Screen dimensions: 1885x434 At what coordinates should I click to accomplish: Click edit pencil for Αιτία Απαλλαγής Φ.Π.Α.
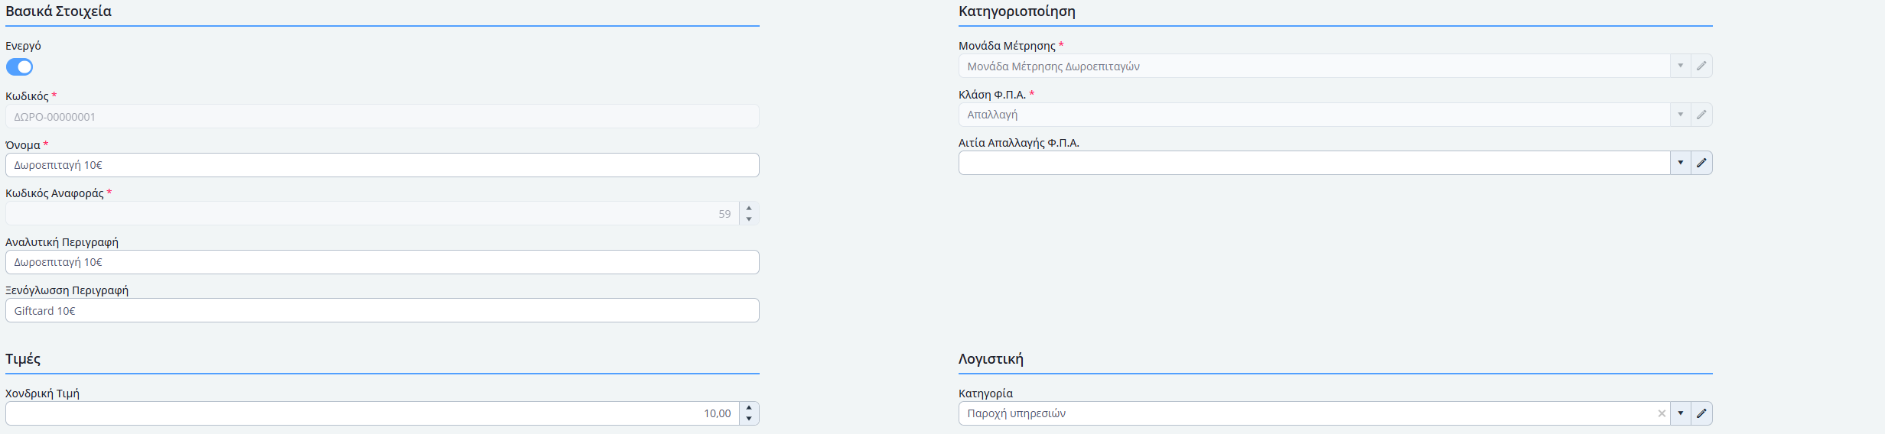tap(1701, 163)
